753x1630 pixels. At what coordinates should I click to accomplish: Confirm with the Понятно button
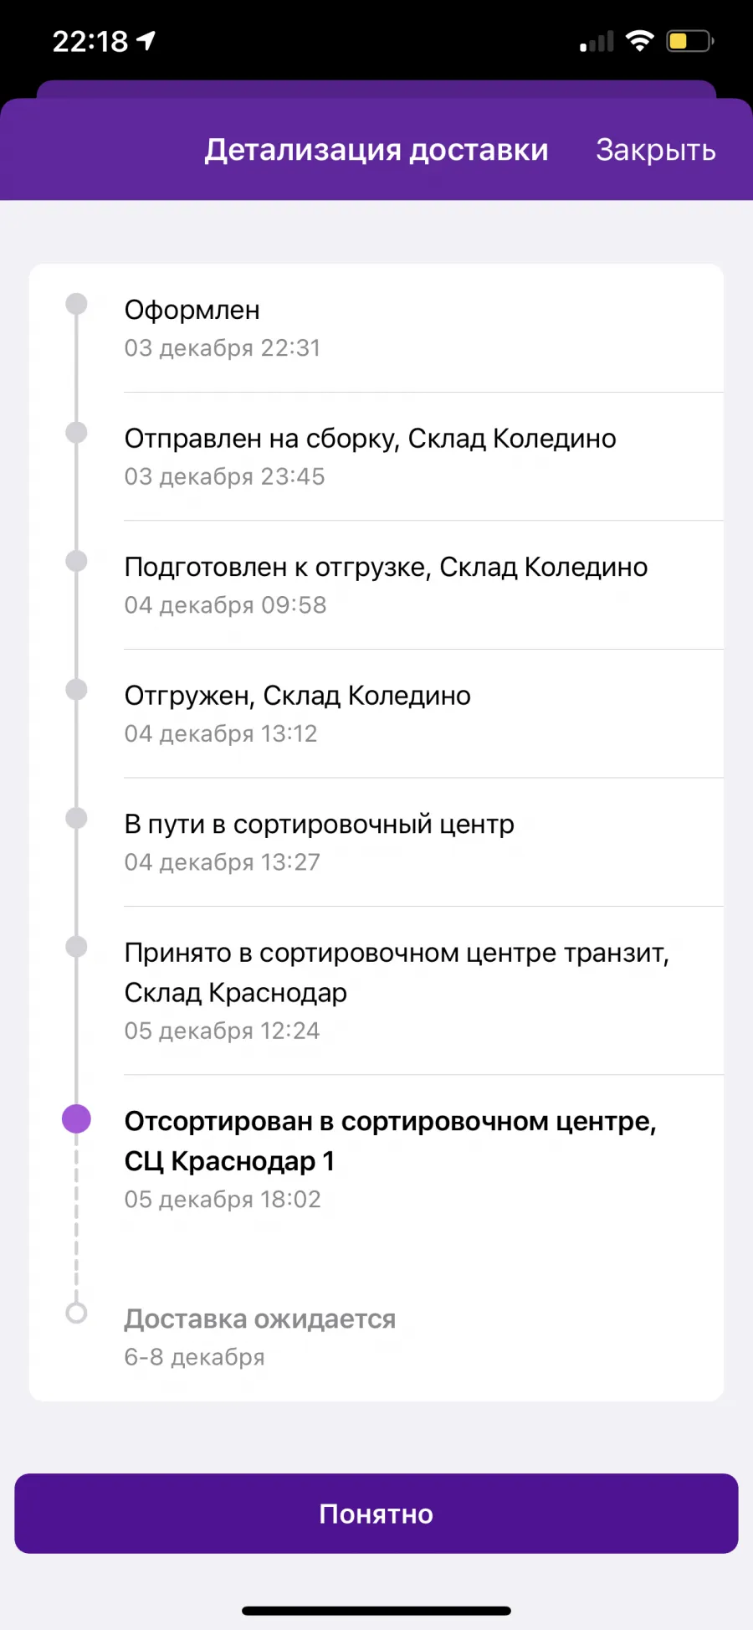(x=376, y=1514)
